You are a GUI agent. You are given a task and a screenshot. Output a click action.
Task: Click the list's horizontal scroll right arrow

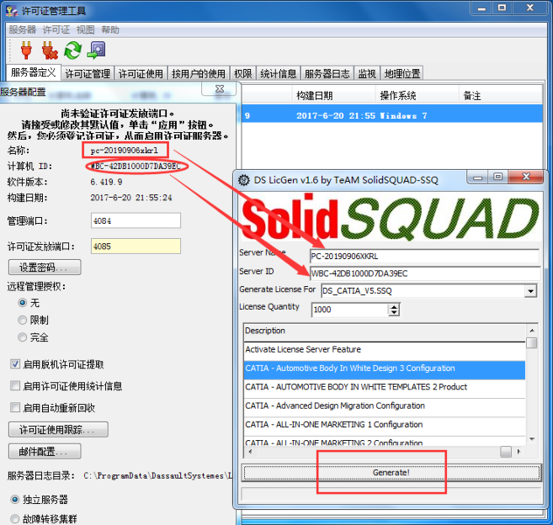pos(519,451)
